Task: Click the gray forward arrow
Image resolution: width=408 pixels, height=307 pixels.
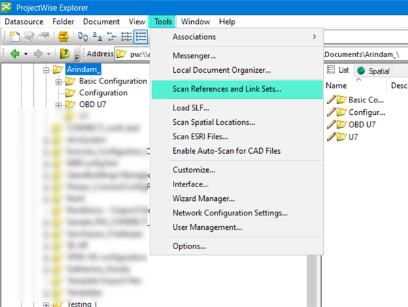Action: 38,54
